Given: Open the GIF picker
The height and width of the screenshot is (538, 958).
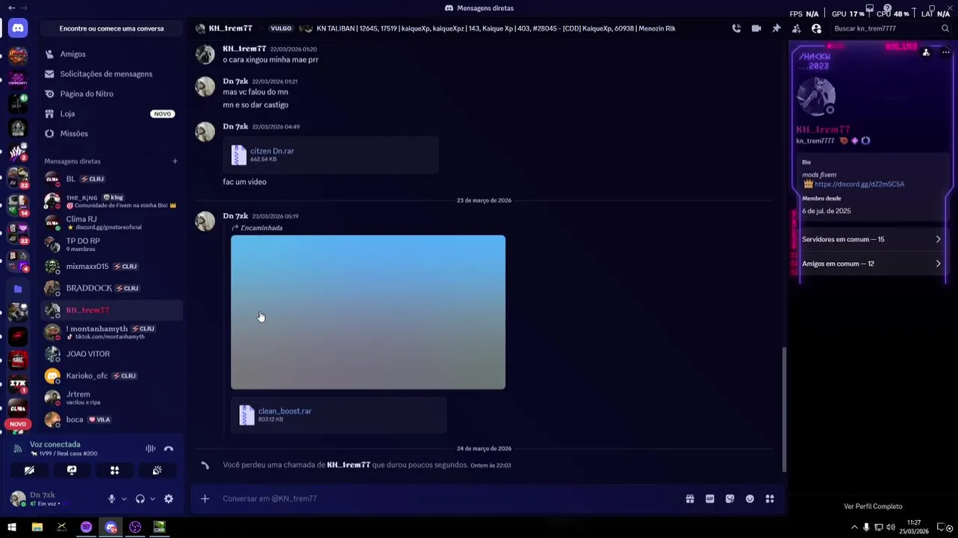Looking at the screenshot, I should click(x=710, y=498).
